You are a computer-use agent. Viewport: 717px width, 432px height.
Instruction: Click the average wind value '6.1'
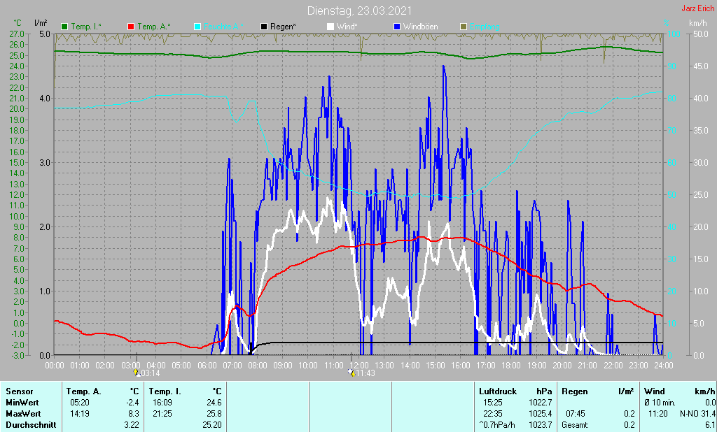click(x=710, y=425)
